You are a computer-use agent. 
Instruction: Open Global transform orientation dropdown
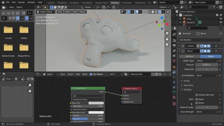coord(87,7)
